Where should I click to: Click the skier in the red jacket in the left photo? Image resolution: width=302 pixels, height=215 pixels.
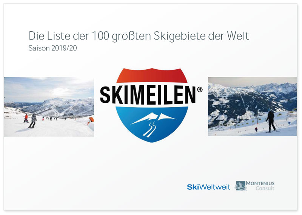tap(26, 119)
